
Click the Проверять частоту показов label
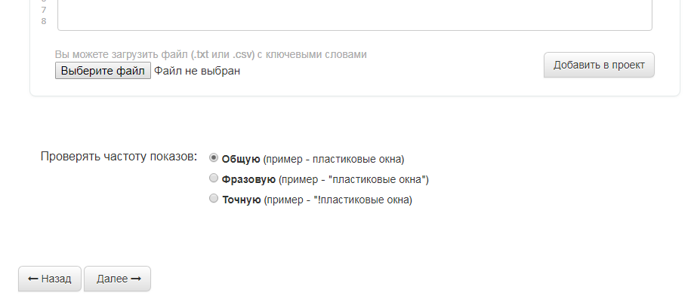pos(119,157)
